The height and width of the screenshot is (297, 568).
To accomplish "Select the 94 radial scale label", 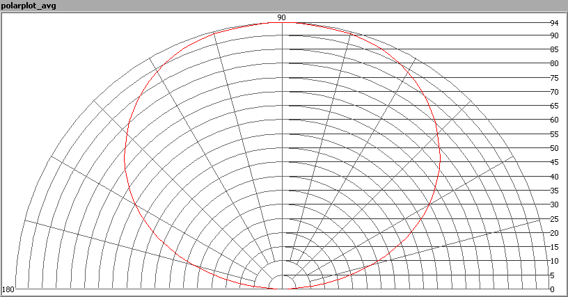I will pyautogui.click(x=553, y=23).
